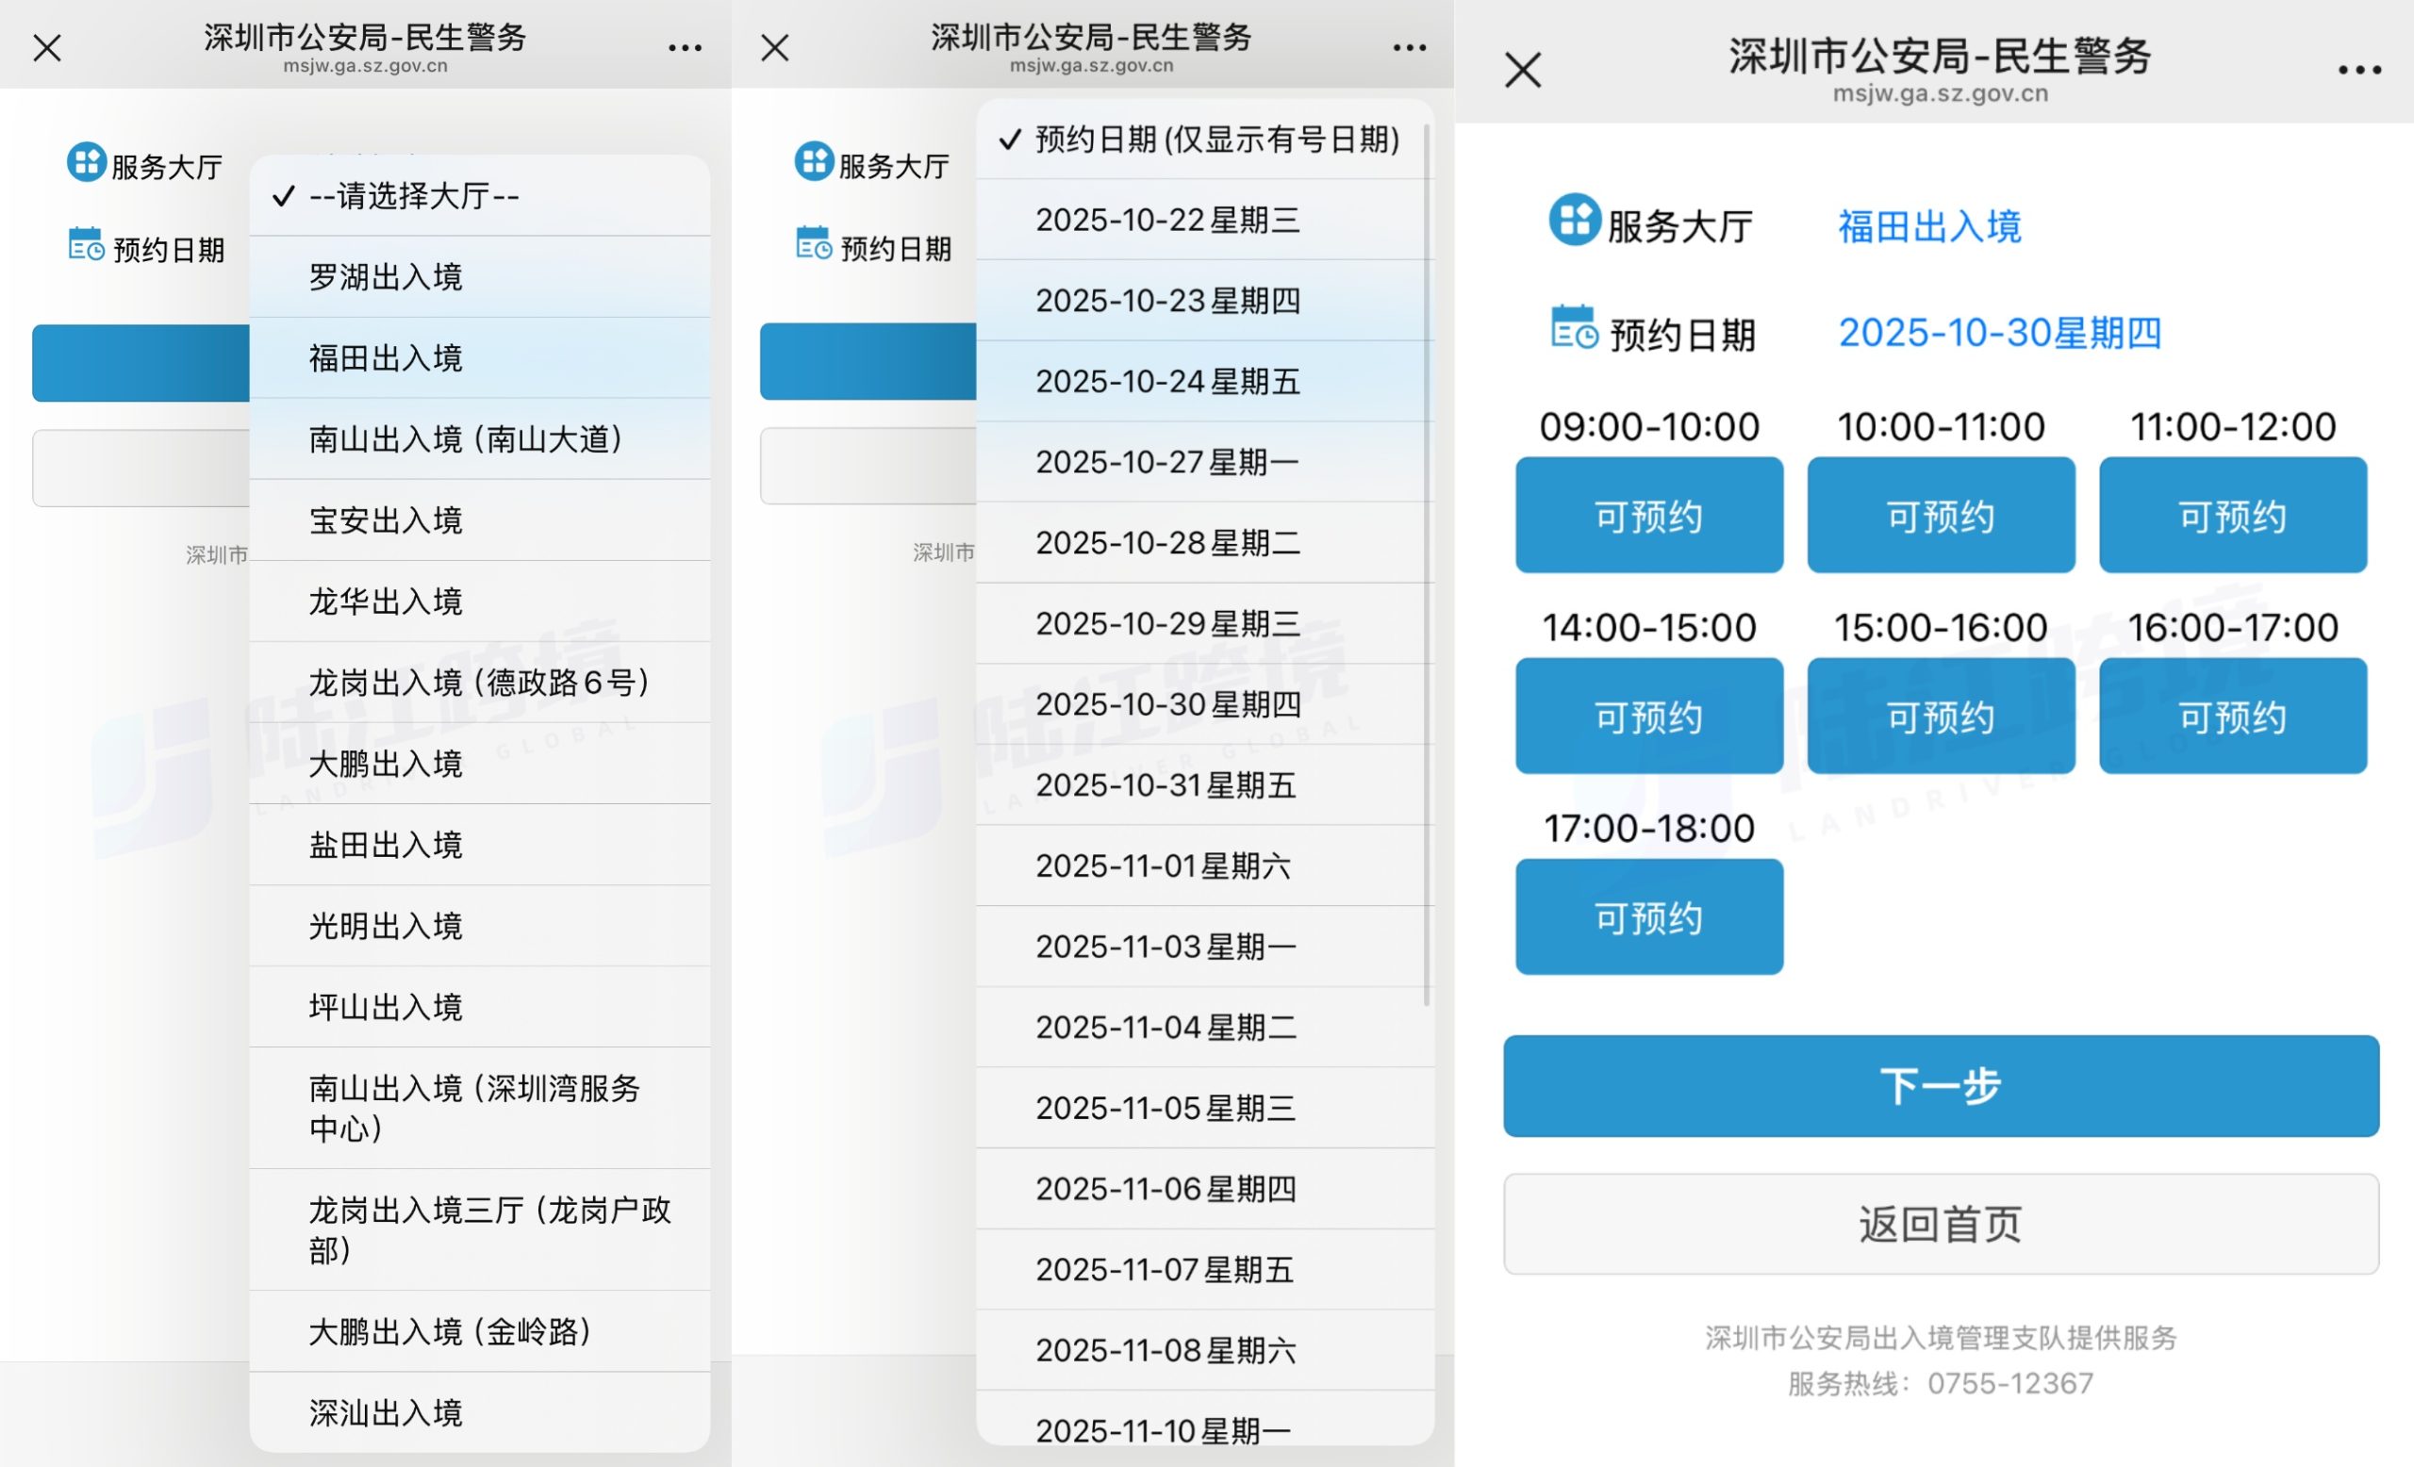Select the 17:00-18:00 可预约 time slot
This screenshot has height=1467, width=2414.
coord(1648,916)
